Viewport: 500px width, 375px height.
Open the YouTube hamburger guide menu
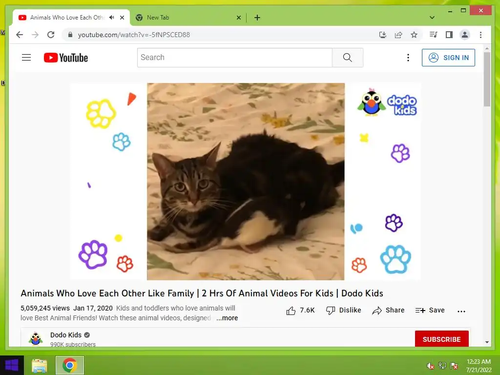coord(26,58)
